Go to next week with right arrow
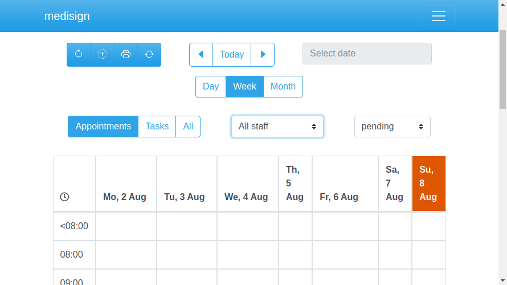The width and height of the screenshot is (507, 285). [x=263, y=54]
